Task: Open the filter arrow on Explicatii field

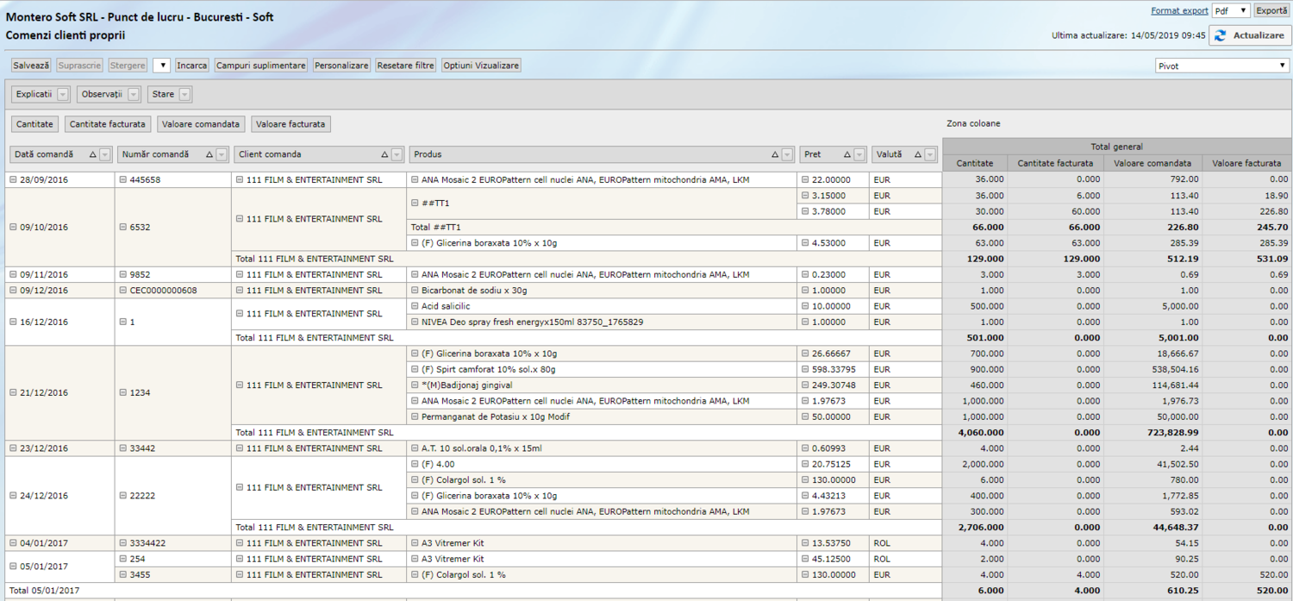Action: click(62, 95)
